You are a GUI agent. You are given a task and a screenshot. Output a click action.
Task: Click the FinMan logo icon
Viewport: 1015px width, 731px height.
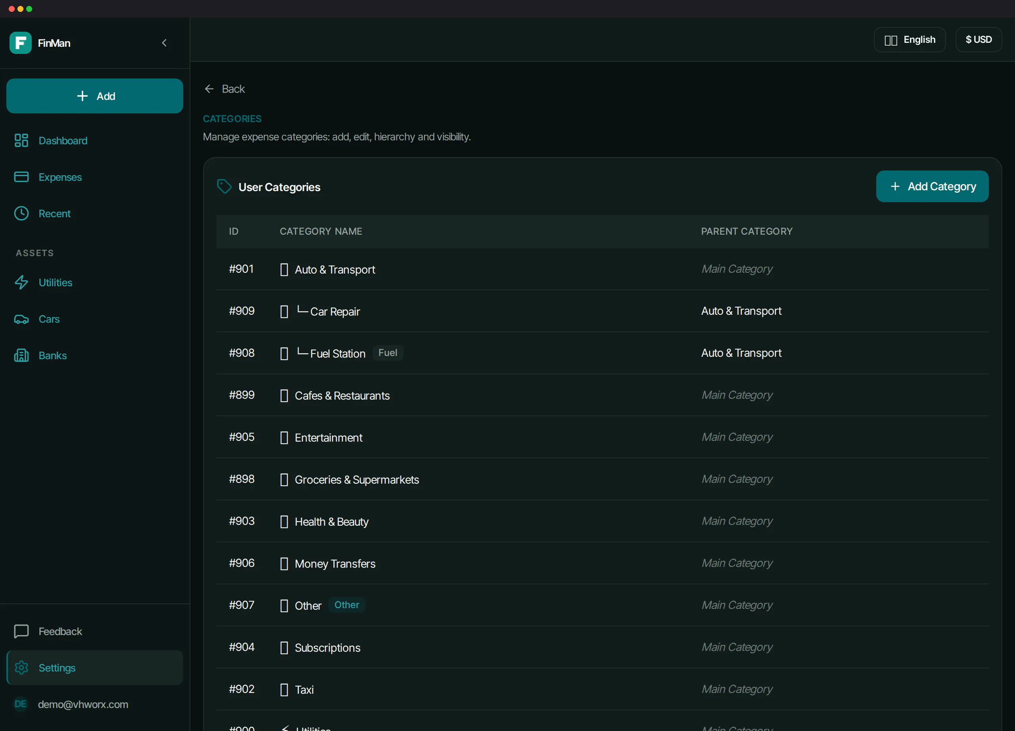tap(21, 43)
